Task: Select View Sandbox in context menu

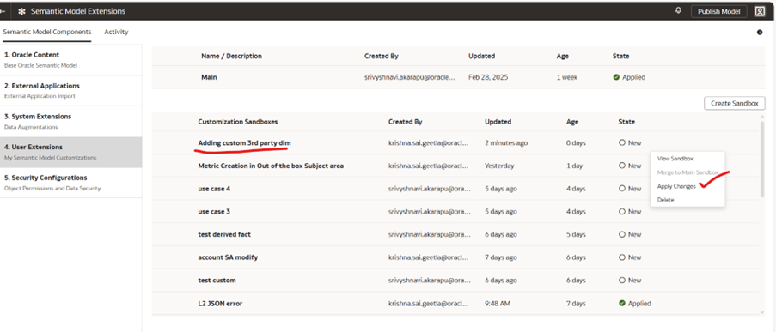Action: 675,159
